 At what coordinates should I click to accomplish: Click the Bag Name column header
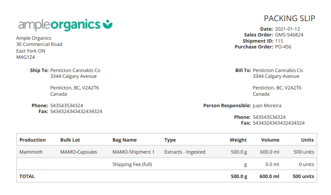point(124,140)
